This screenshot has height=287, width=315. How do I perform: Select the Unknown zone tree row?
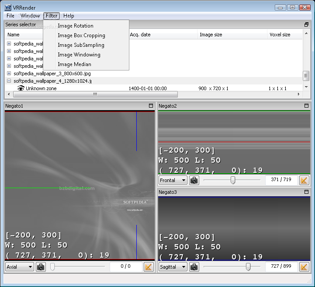point(153,88)
